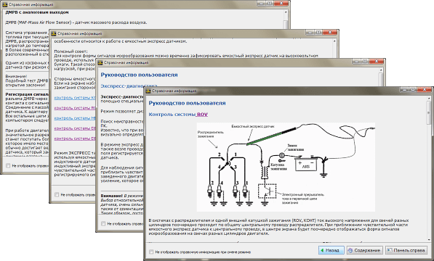Click the ignition system wiring diagram
The image size is (434, 261).
286,167
